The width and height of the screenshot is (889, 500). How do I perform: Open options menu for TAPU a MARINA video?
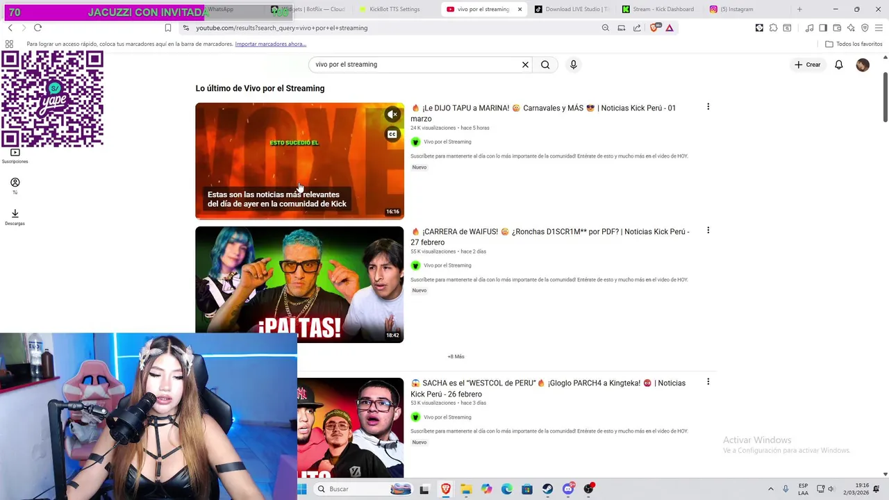[708, 107]
